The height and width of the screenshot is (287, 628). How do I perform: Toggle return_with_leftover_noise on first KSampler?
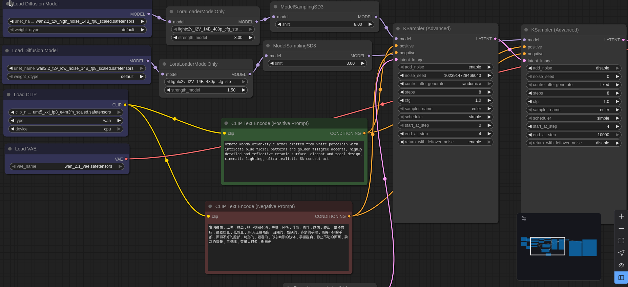coord(445,142)
